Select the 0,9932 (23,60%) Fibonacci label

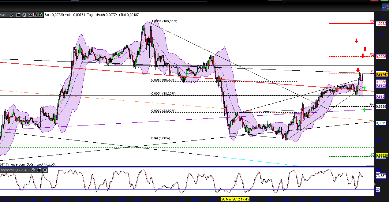(x=163, y=111)
